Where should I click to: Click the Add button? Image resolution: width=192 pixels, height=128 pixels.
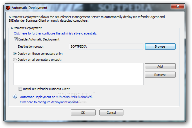(x=160, y=66)
